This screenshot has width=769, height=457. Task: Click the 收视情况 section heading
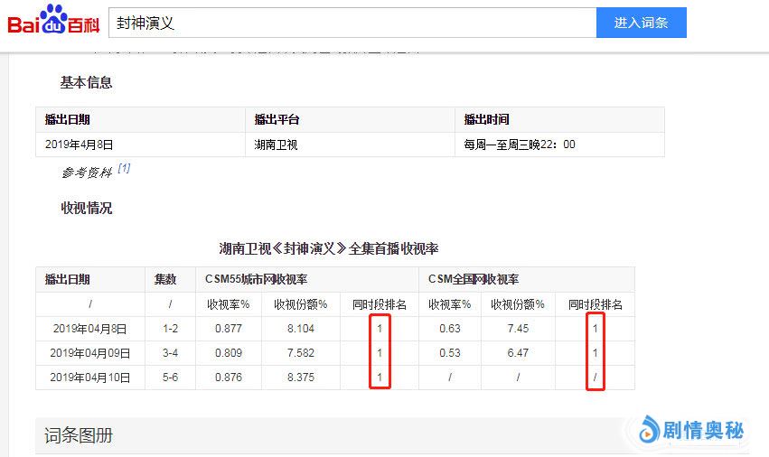[86, 208]
